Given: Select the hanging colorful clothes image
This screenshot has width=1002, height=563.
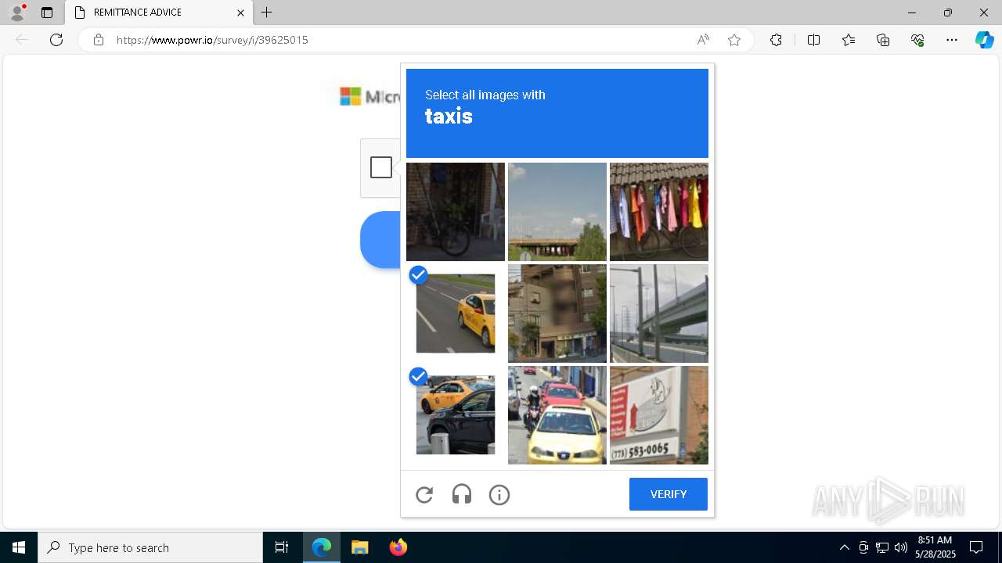Looking at the screenshot, I should click(659, 212).
